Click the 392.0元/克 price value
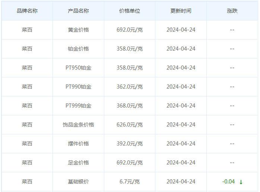 130,144
